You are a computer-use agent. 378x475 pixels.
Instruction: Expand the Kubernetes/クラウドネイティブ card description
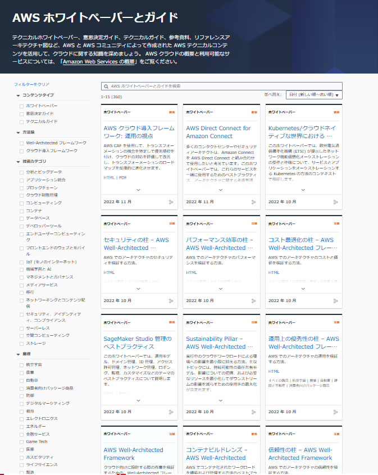pyautogui.click(x=303, y=190)
